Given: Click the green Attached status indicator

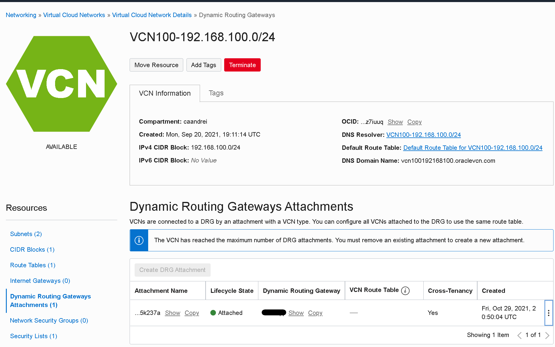Looking at the screenshot, I should click(213, 313).
